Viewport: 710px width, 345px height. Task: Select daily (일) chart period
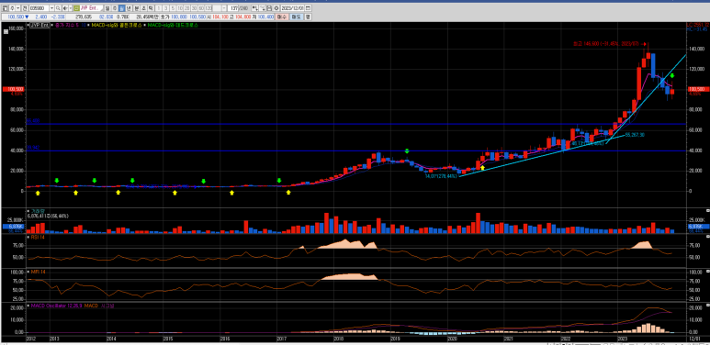click(107, 8)
